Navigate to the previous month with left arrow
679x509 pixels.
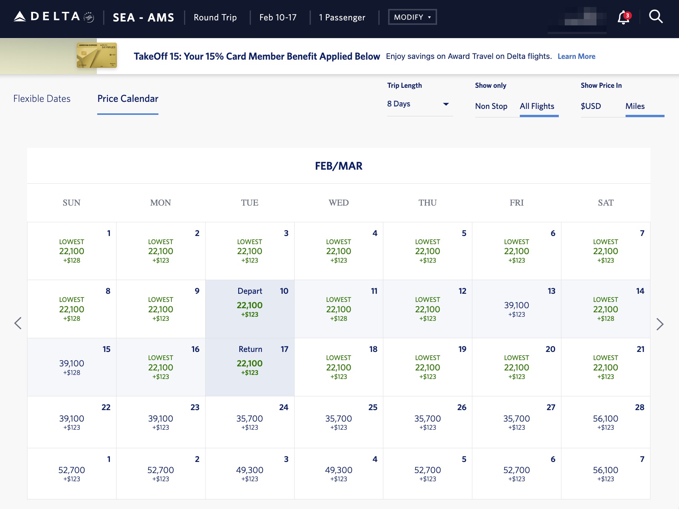click(x=18, y=323)
